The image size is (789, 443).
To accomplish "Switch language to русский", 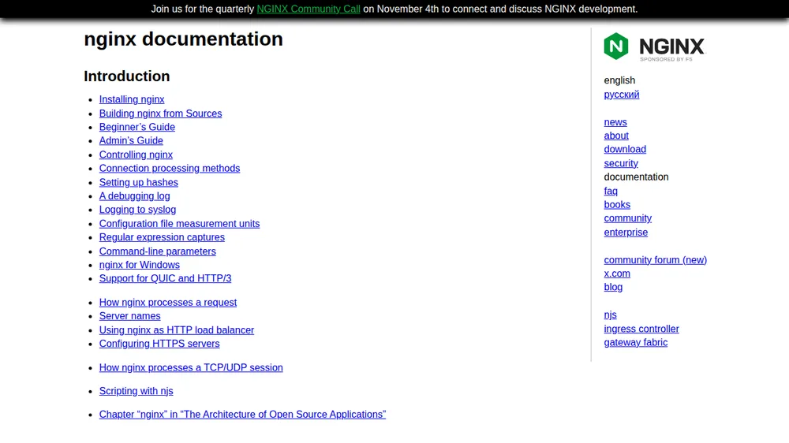I will pyautogui.click(x=622, y=95).
